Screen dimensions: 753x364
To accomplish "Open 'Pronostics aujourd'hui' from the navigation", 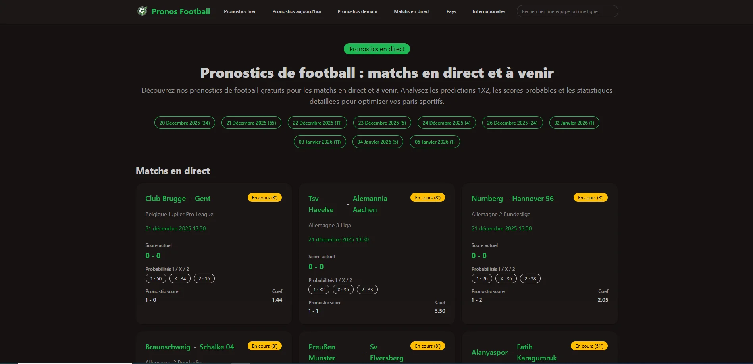I will [297, 11].
